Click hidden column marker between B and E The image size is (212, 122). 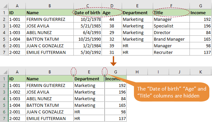point(73,72)
